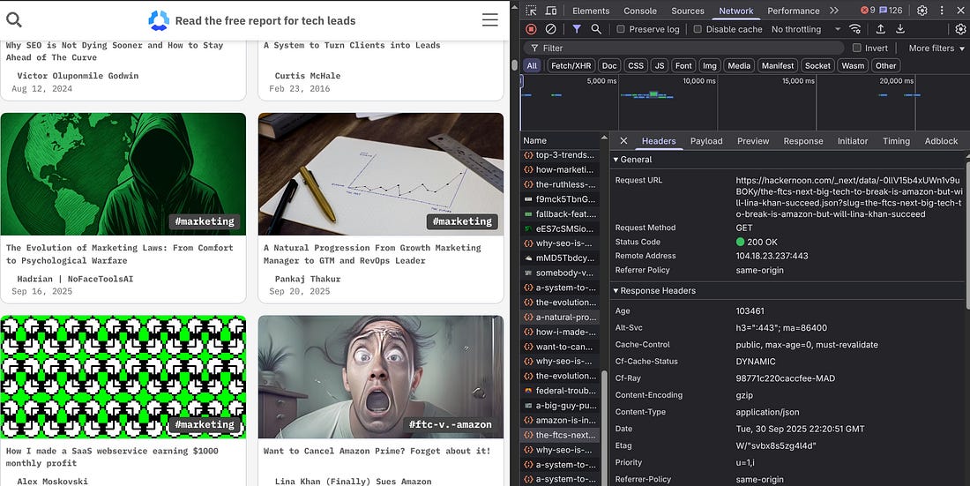Open Network panel settings gear
Screen dimensions: 970x486
960,29
